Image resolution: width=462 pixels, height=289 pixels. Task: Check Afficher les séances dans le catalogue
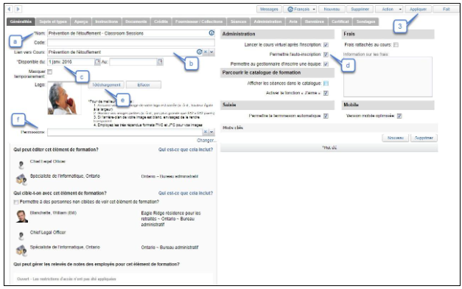(x=326, y=83)
